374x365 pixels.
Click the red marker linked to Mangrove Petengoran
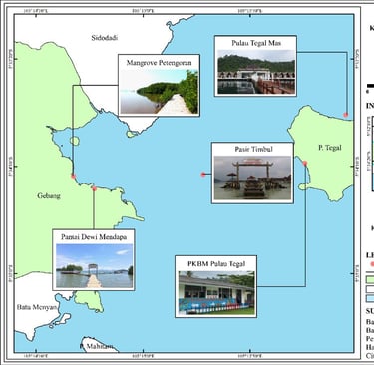73,177
